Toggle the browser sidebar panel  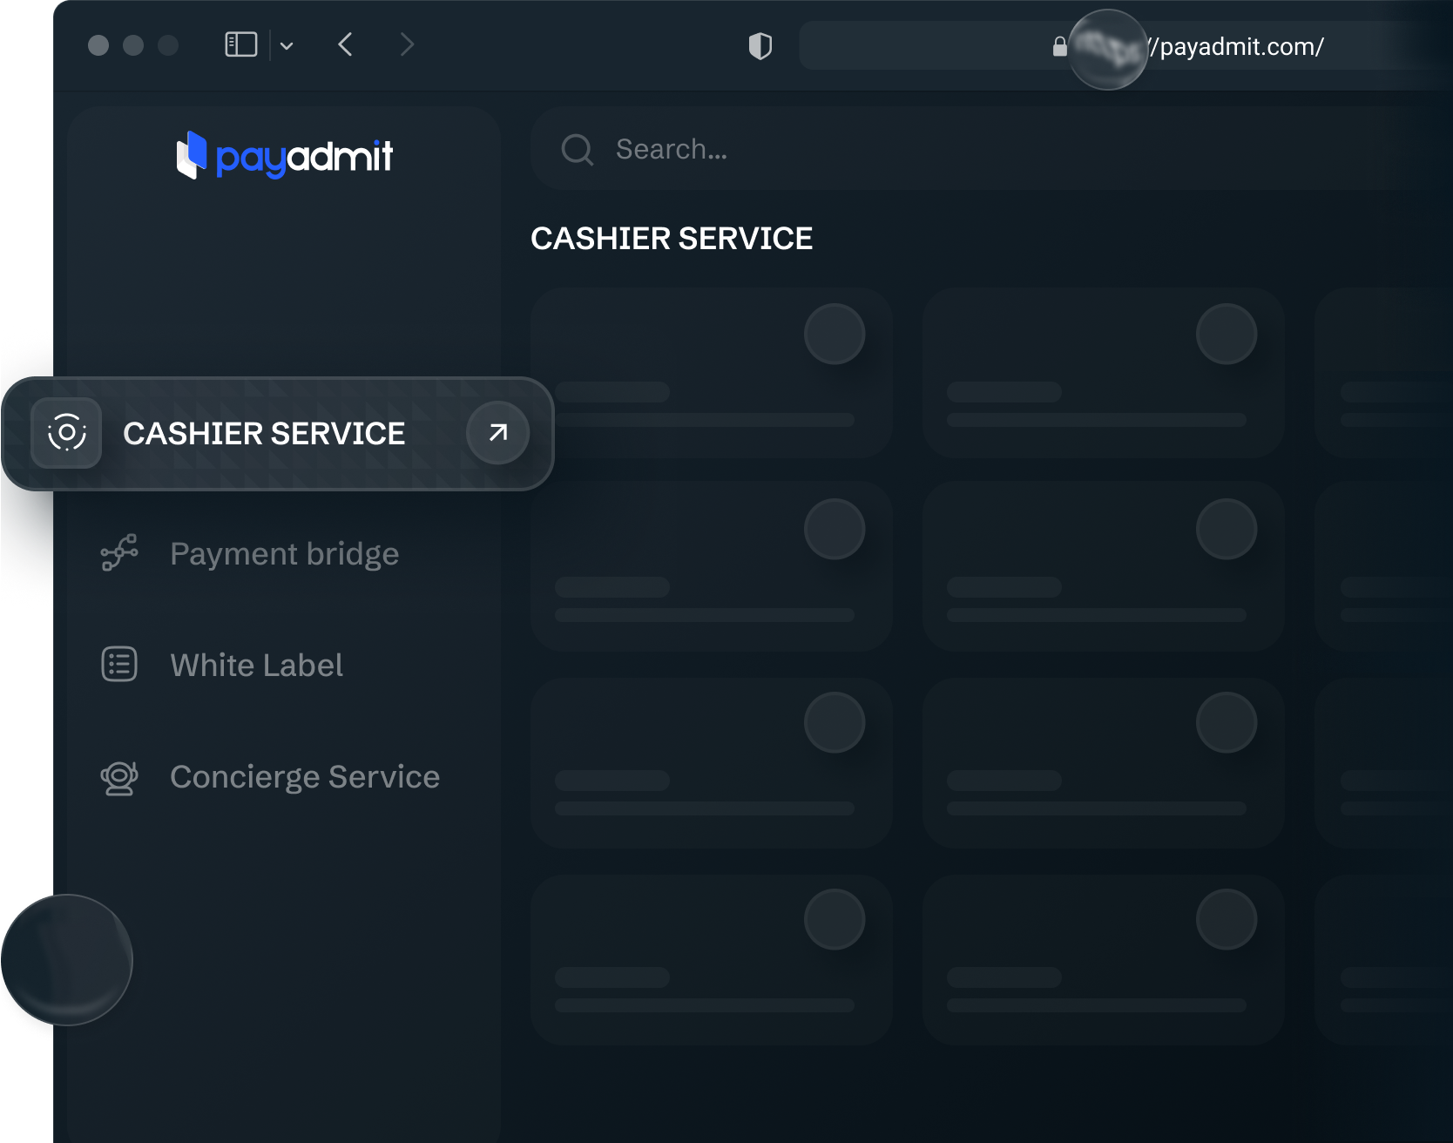click(x=241, y=44)
